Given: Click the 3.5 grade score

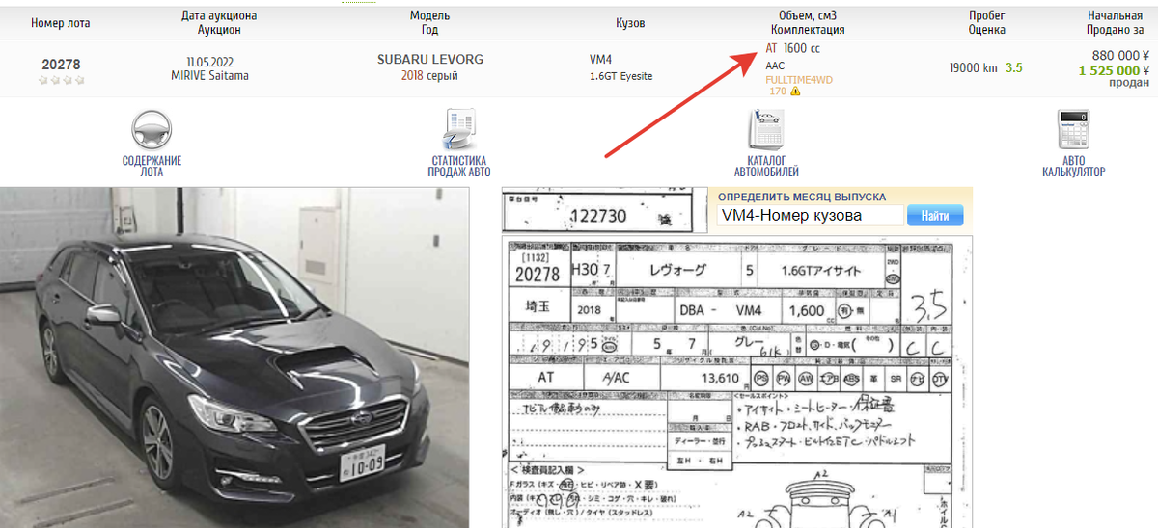Looking at the screenshot, I should coord(1014,67).
